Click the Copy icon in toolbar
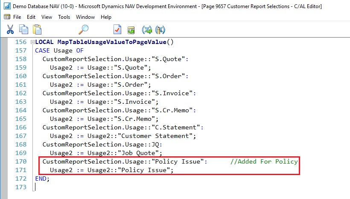350x199 pixels. click(x=23, y=29)
